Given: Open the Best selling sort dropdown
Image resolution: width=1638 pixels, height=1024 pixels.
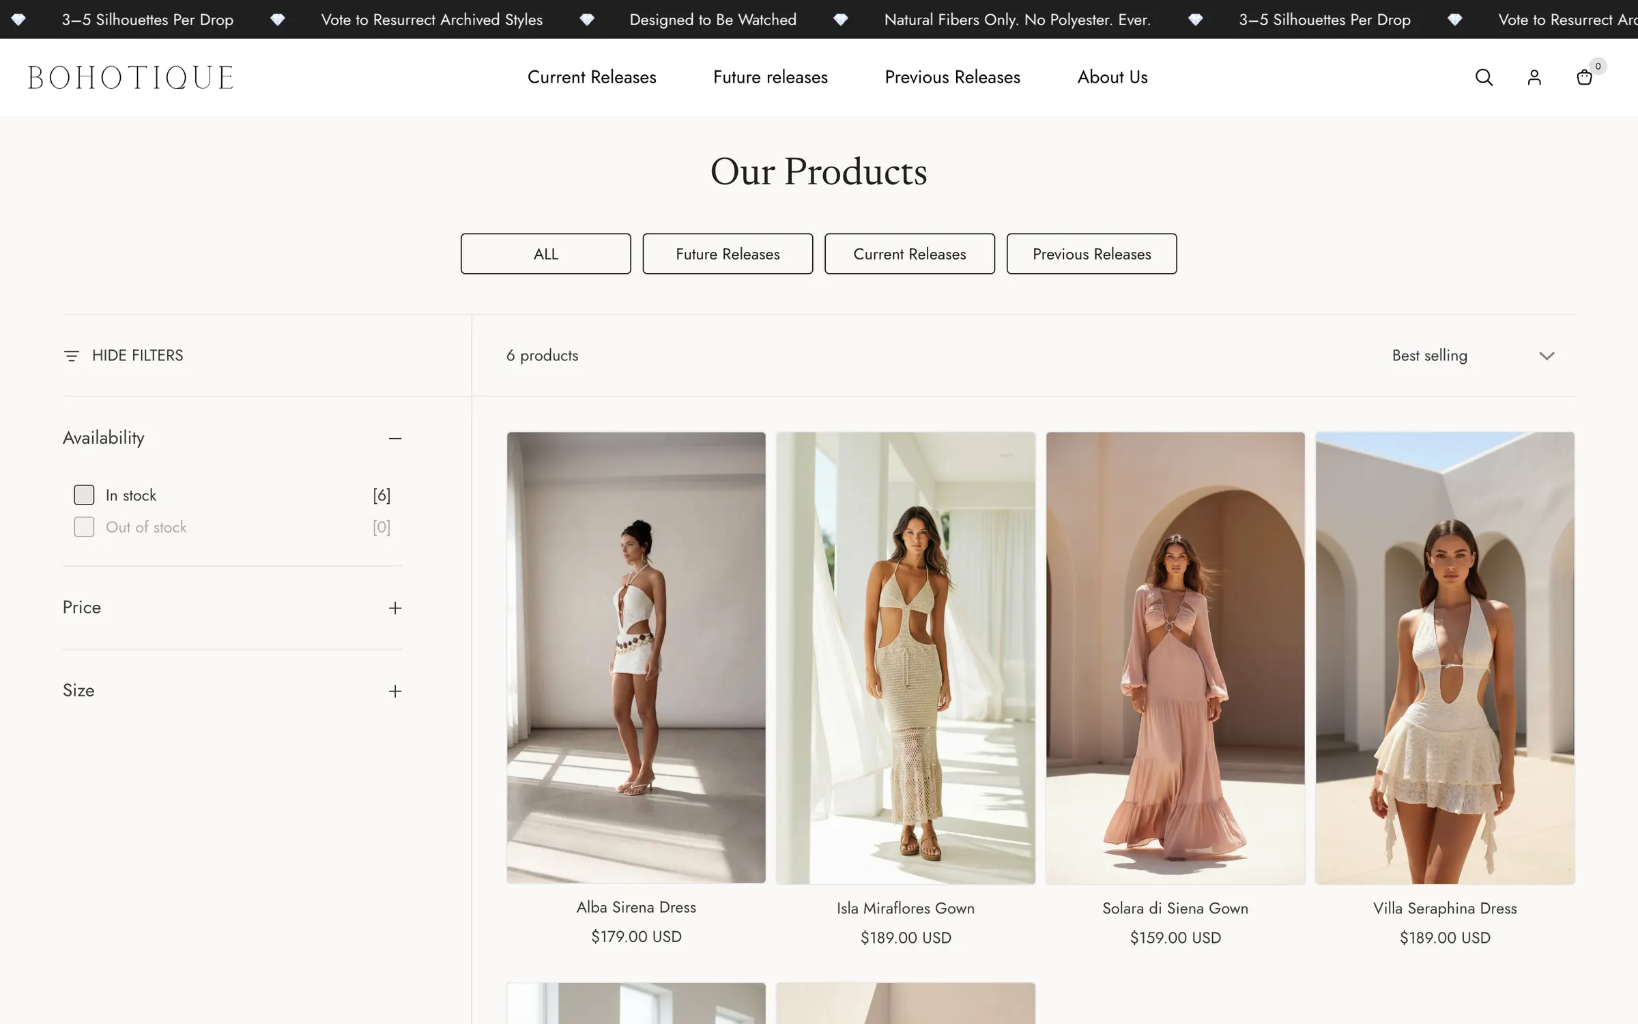Looking at the screenshot, I should click(x=1473, y=356).
